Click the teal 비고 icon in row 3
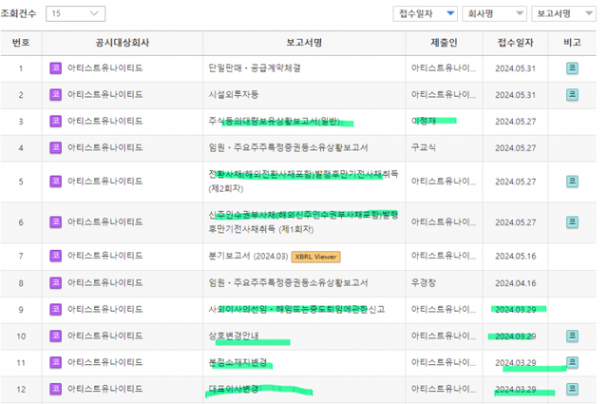This screenshot has width=608, height=404. pyautogui.click(x=572, y=122)
